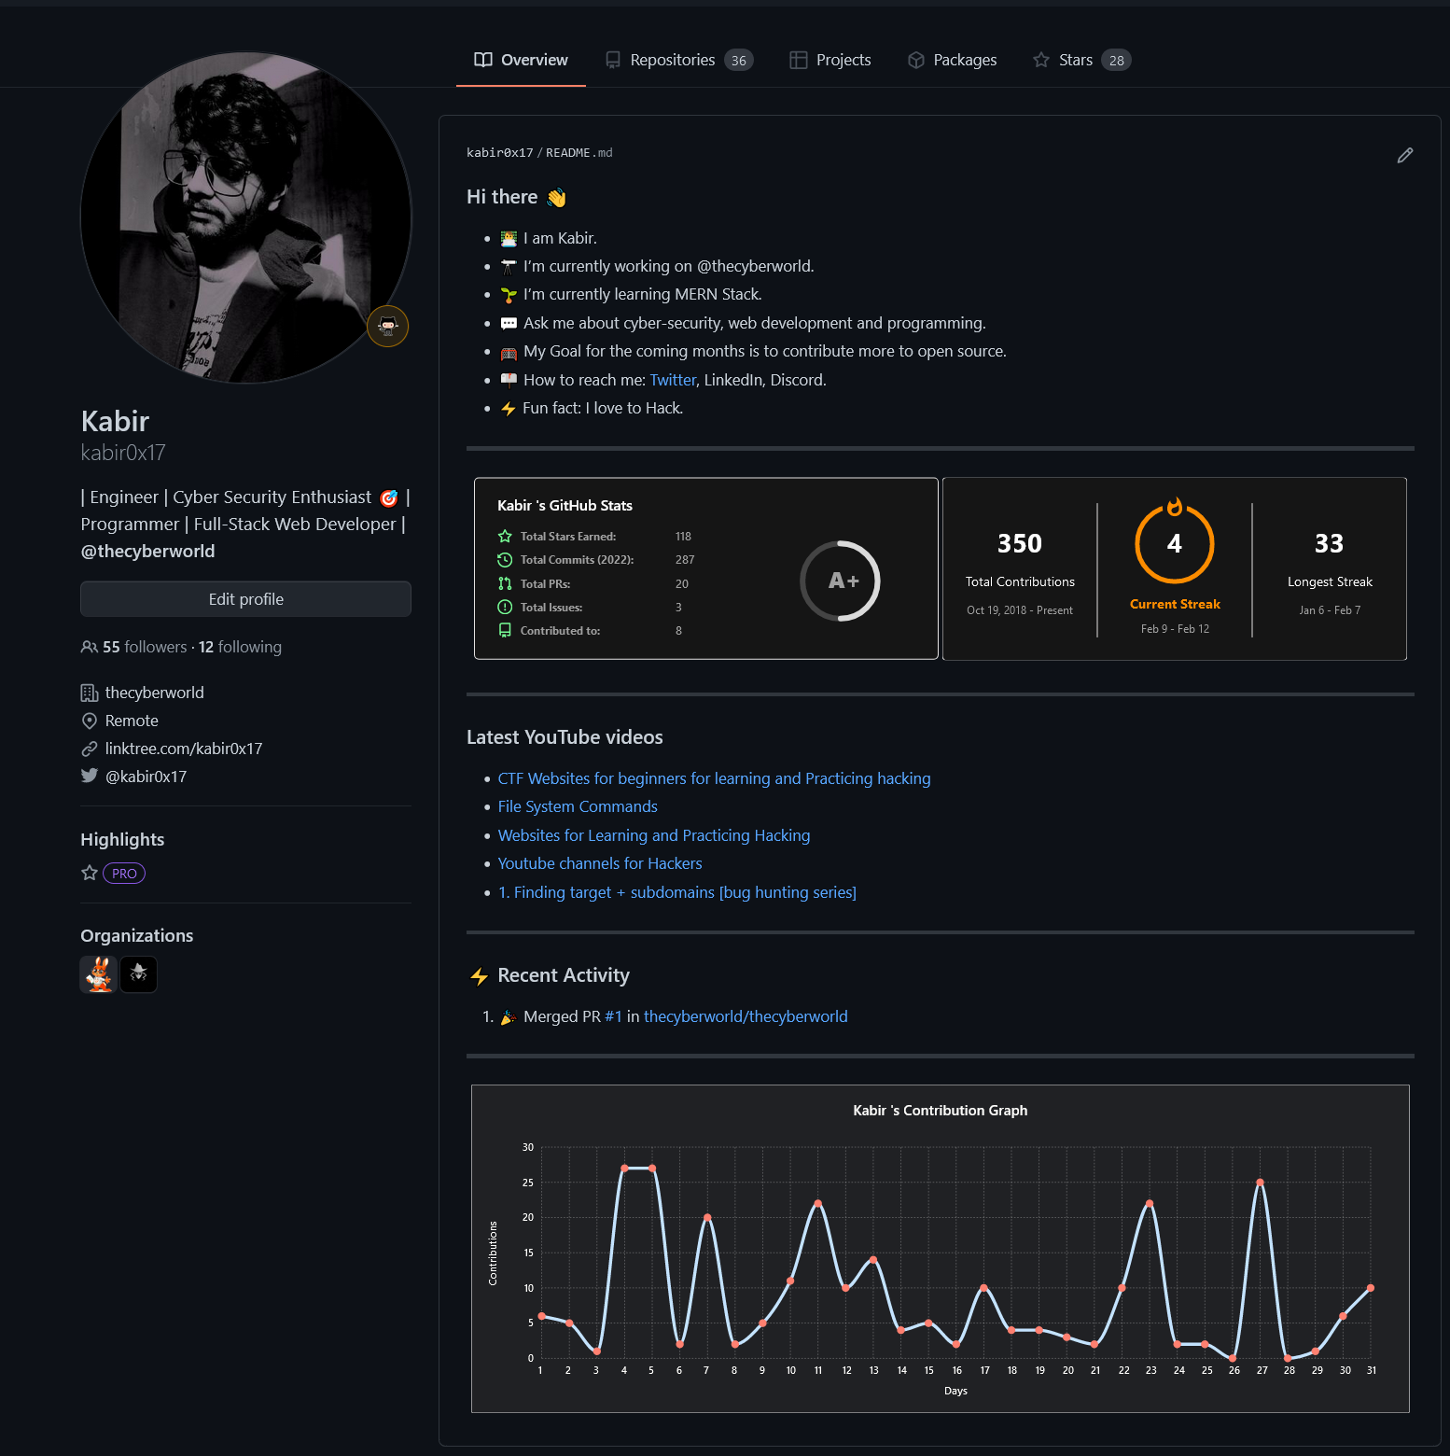Click the Fun fact lightning bolt emoji
1450x1456 pixels.
tap(509, 409)
